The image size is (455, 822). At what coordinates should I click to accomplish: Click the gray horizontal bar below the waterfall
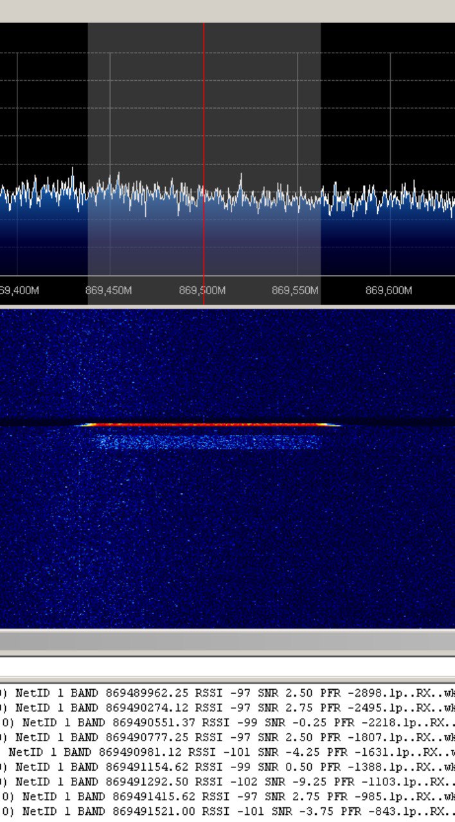[227, 640]
